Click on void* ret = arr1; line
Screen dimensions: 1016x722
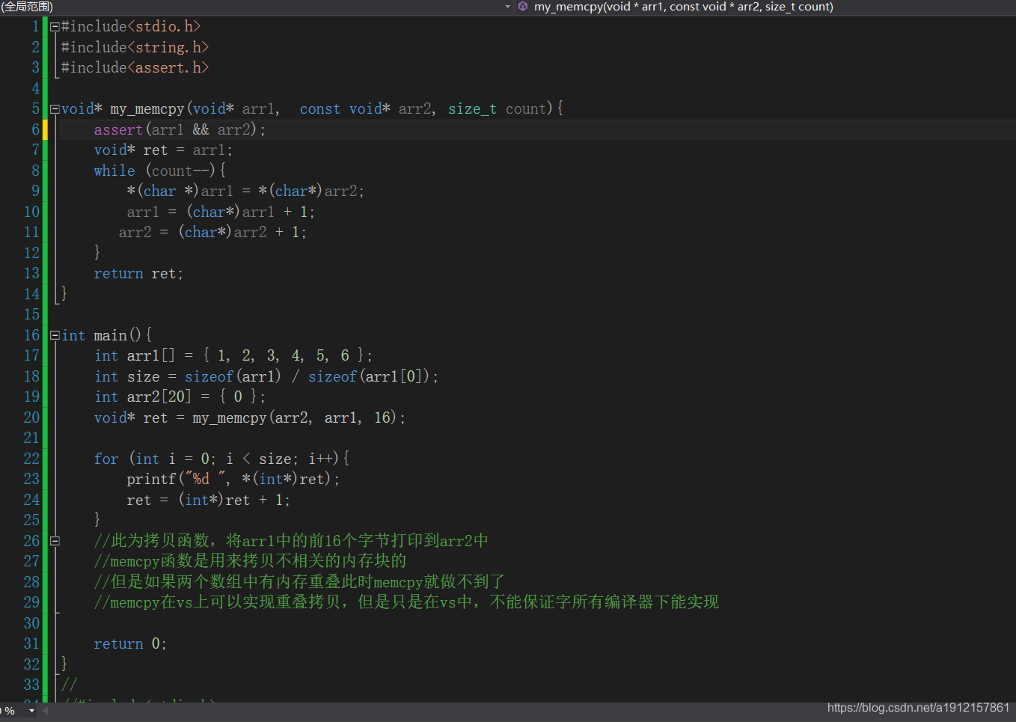[163, 150]
